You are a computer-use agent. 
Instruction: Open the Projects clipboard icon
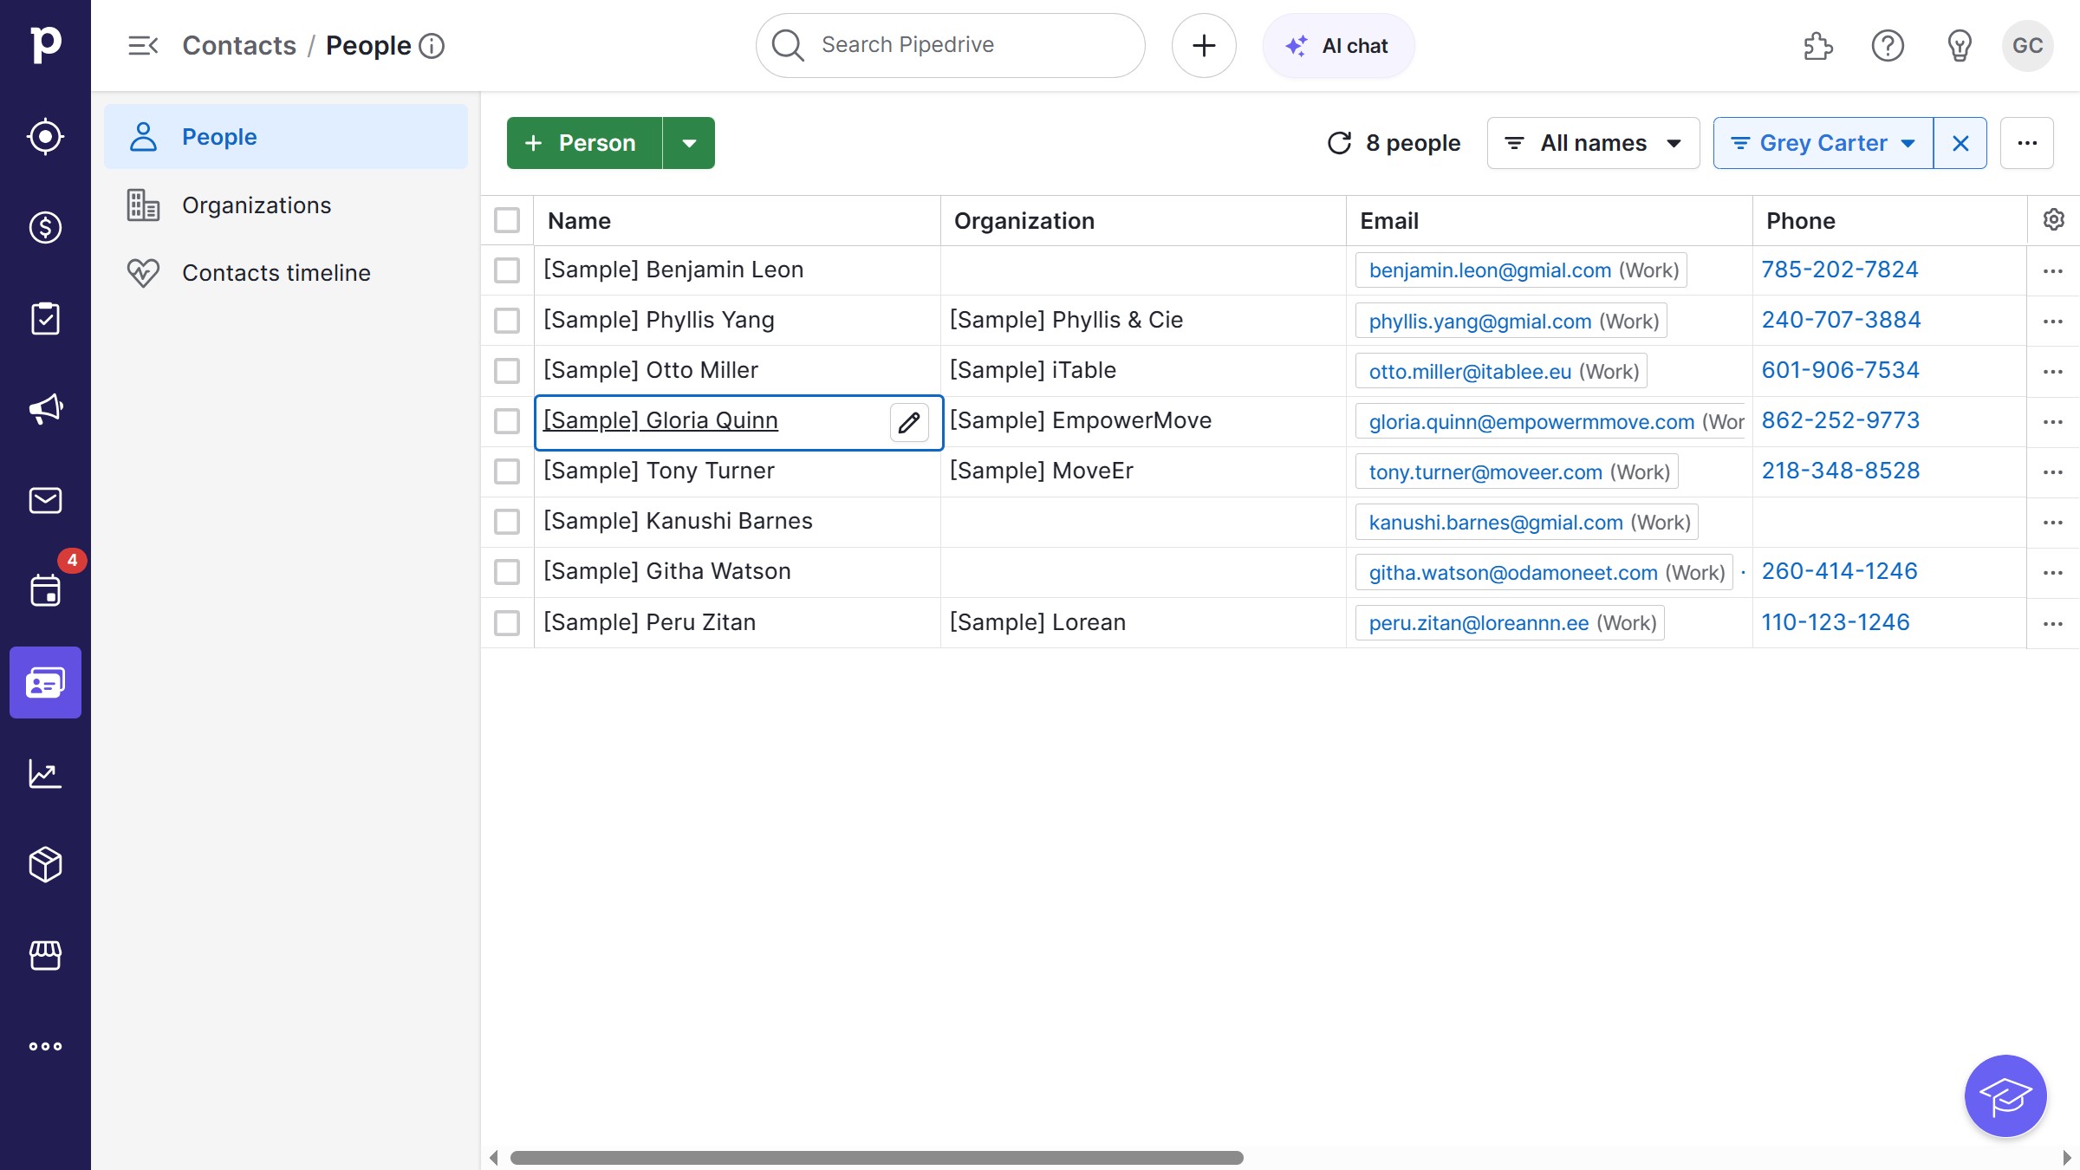coord(45,318)
